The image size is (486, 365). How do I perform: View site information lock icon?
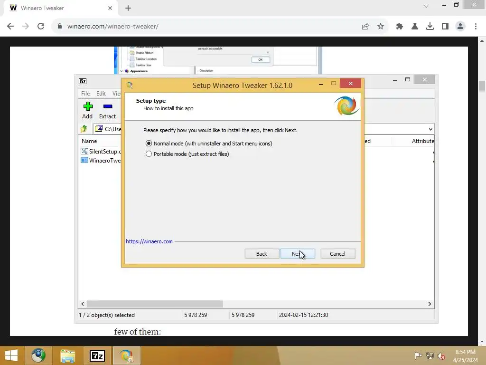point(60,26)
